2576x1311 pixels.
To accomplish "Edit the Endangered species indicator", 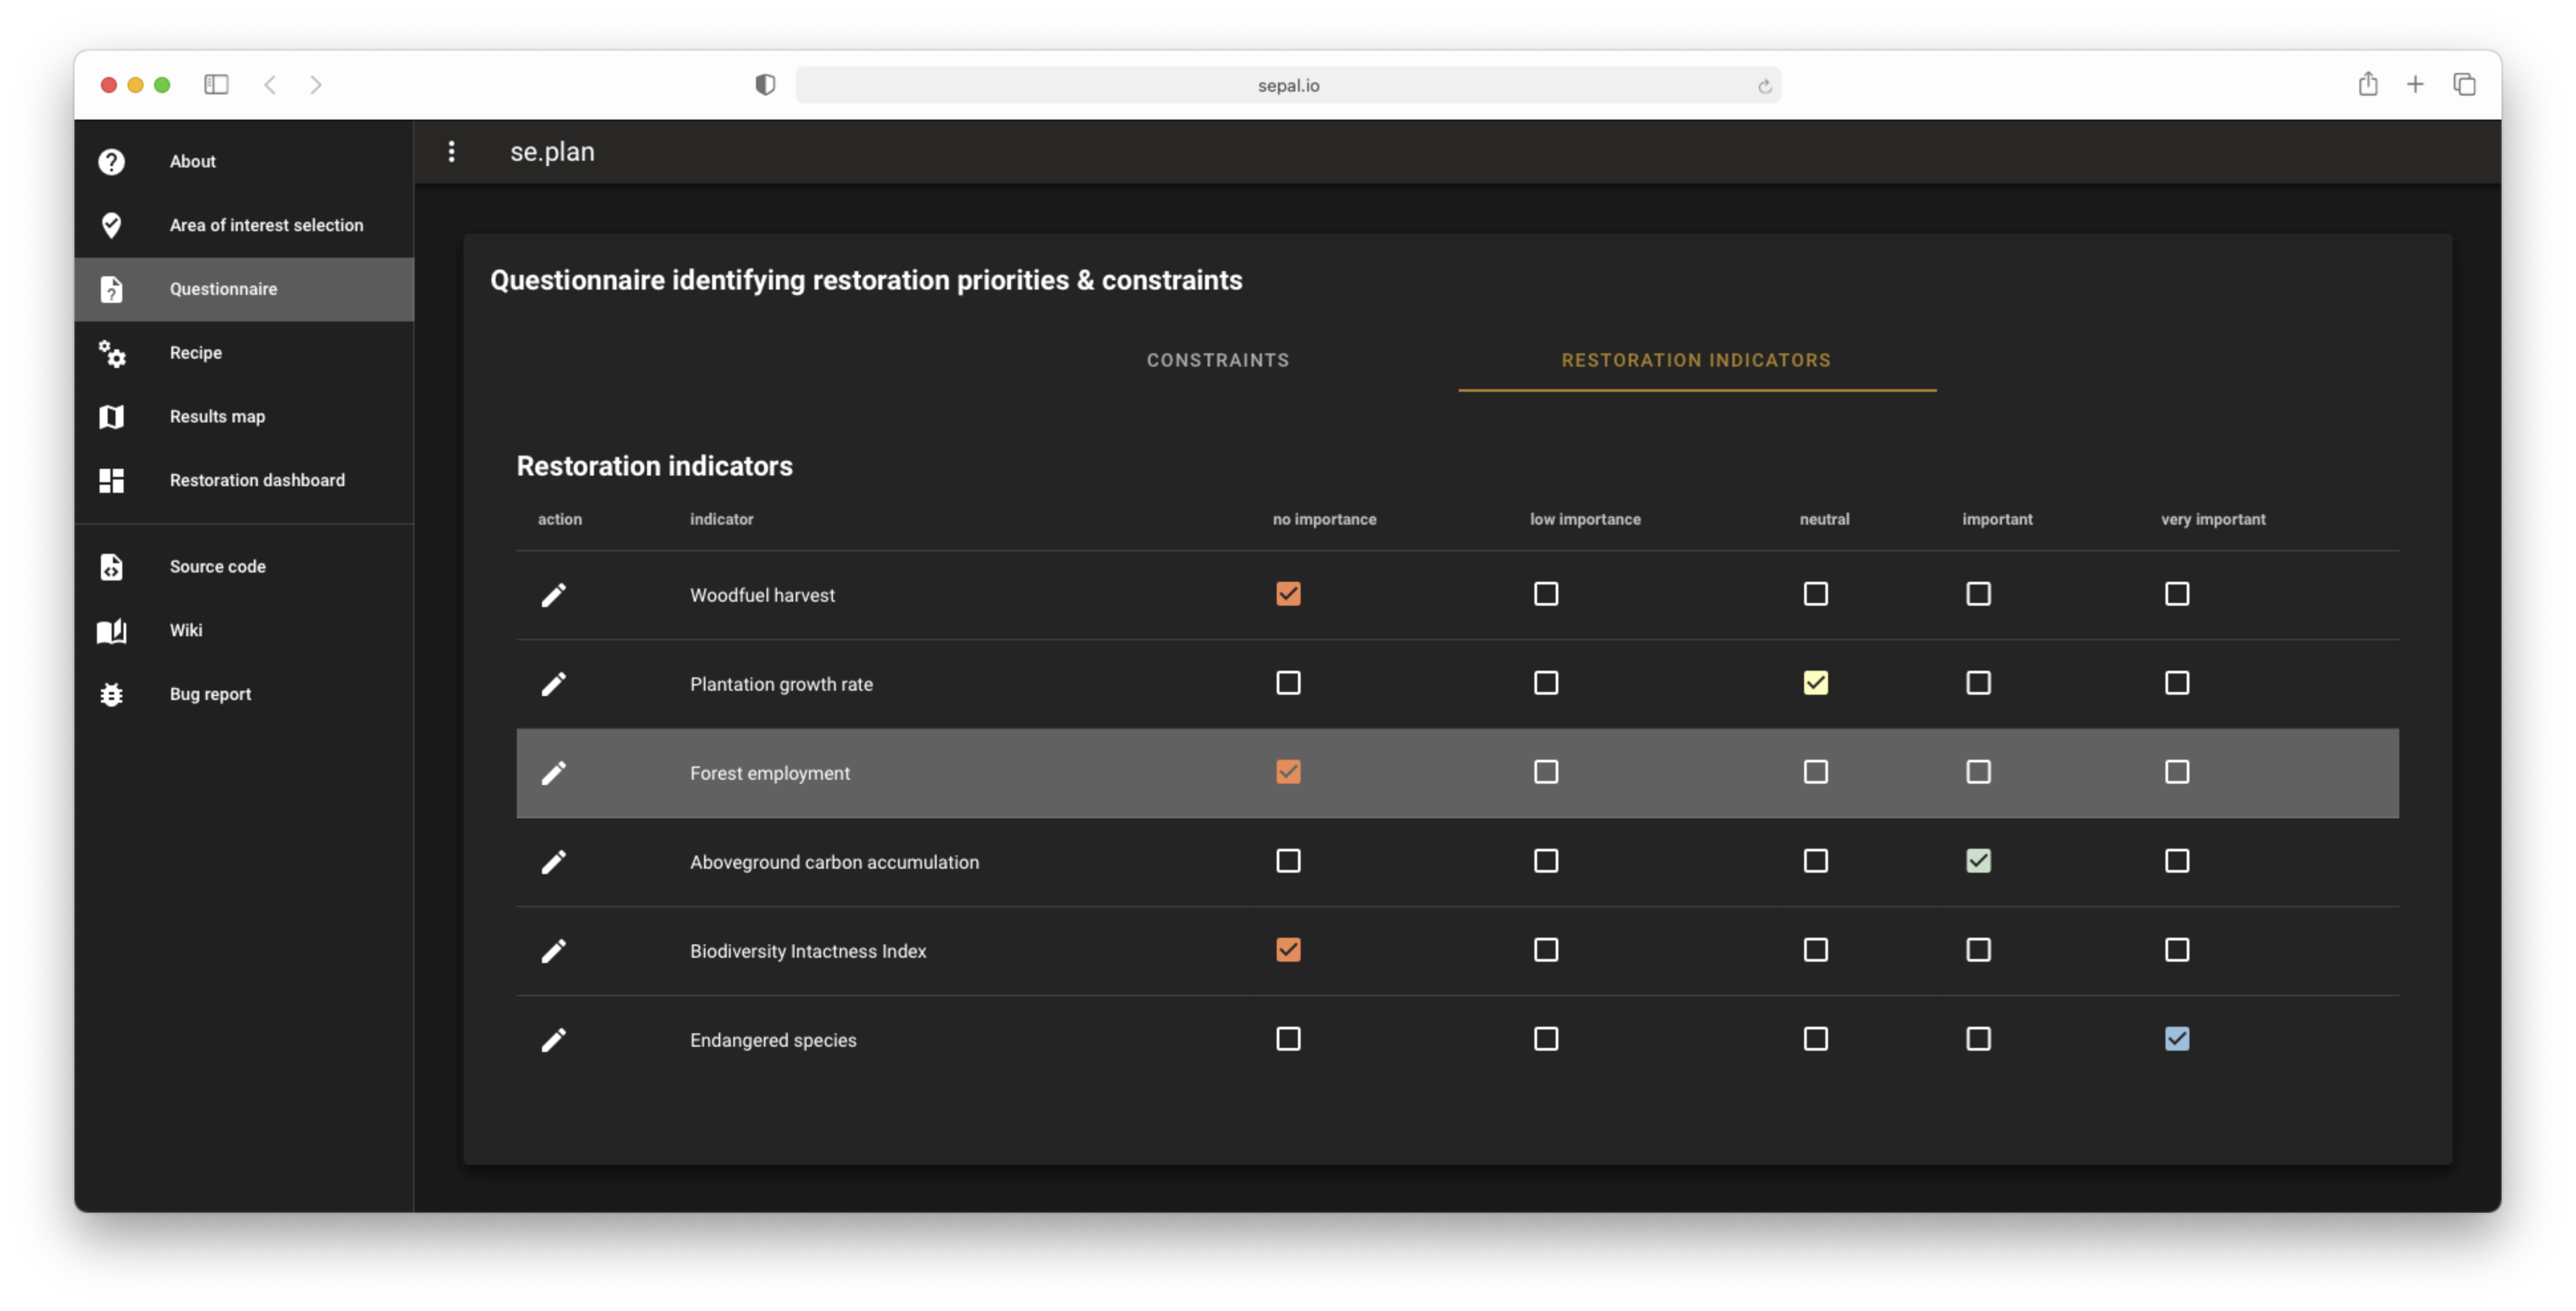I will point(553,1040).
